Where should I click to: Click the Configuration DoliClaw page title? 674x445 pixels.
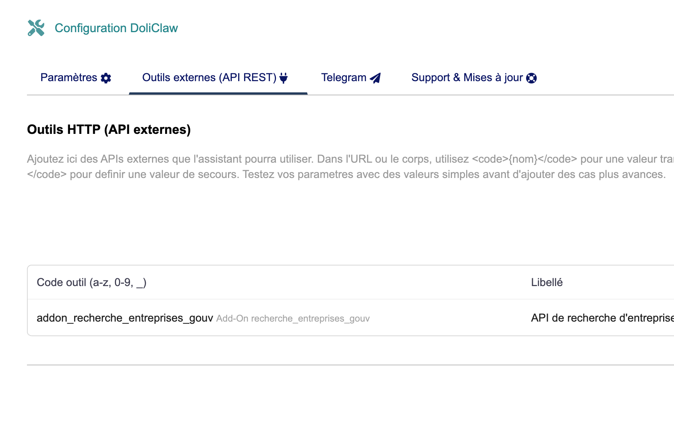pyautogui.click(x=116, y=28)
